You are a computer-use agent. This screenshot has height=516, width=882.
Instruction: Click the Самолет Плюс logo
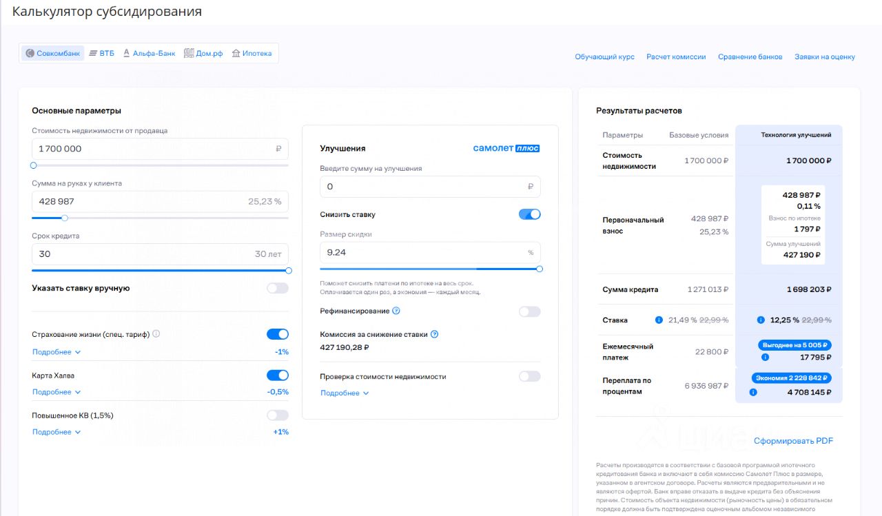(506, 148)
